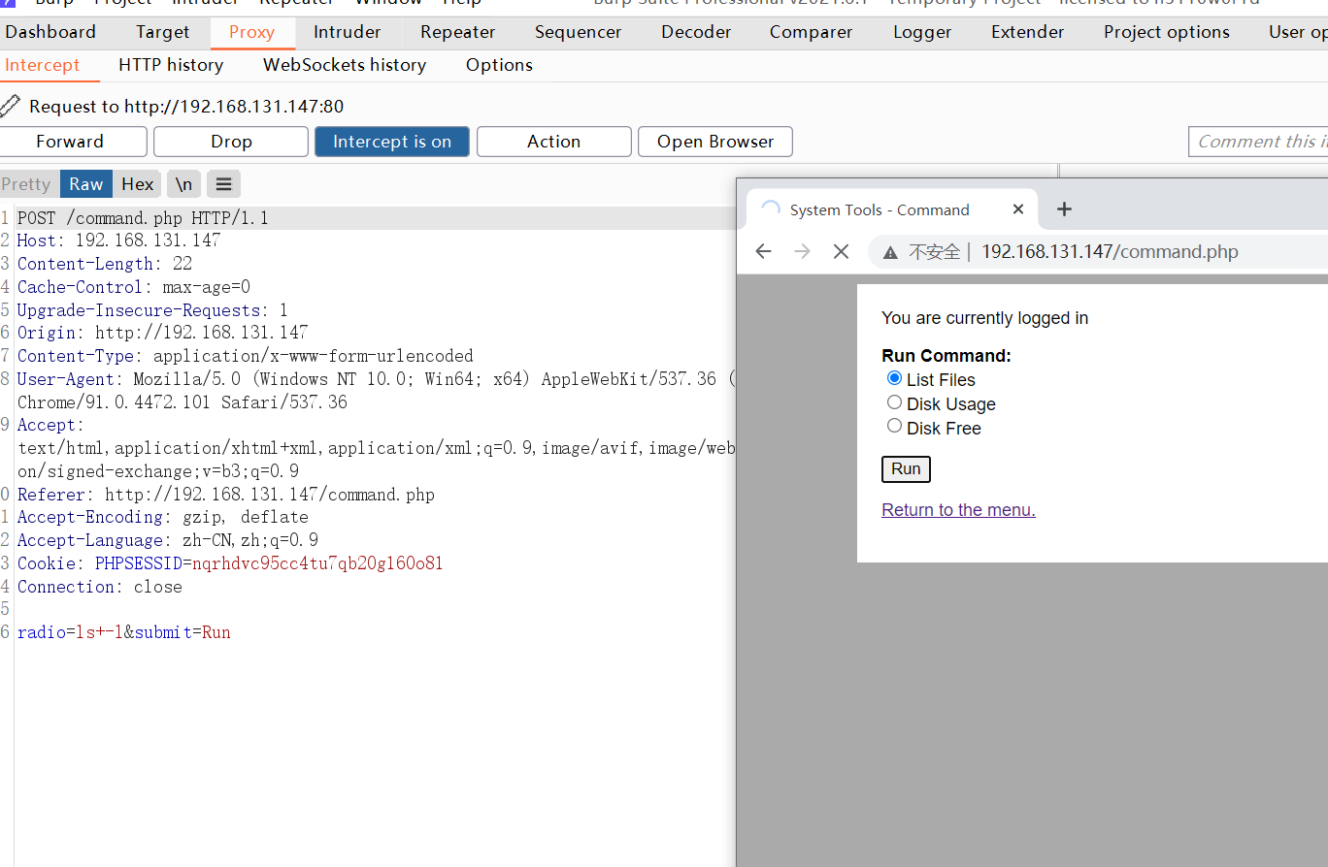Switch to the Raw view

(85, 184)
